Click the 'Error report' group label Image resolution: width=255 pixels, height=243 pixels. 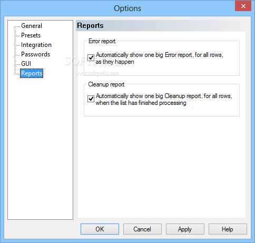[102, 41]
